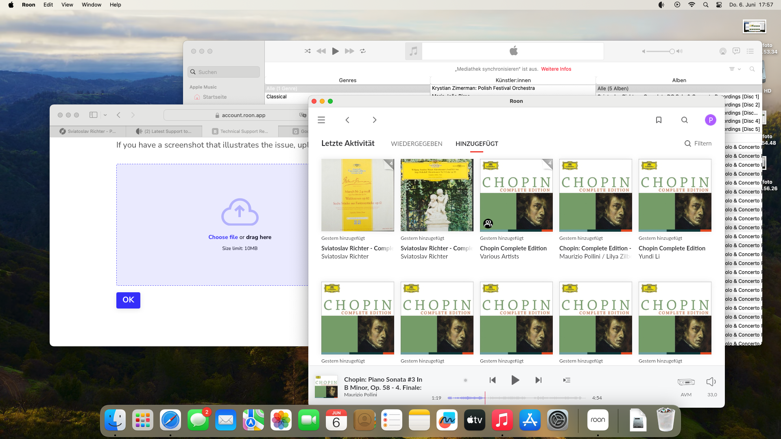Screen dimensions: 781x439
Task: Open the View menu
Action: (x=67, y=5)
